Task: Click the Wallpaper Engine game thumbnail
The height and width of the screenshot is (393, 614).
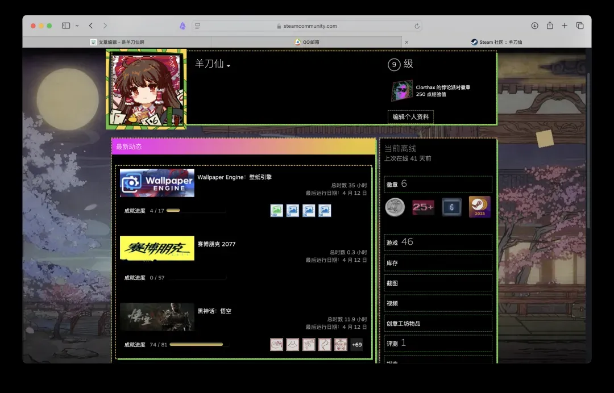Action: (157, 183)
